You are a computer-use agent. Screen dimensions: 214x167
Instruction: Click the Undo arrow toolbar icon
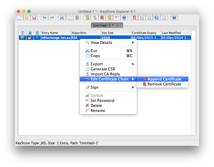click(x=45, y=18)
